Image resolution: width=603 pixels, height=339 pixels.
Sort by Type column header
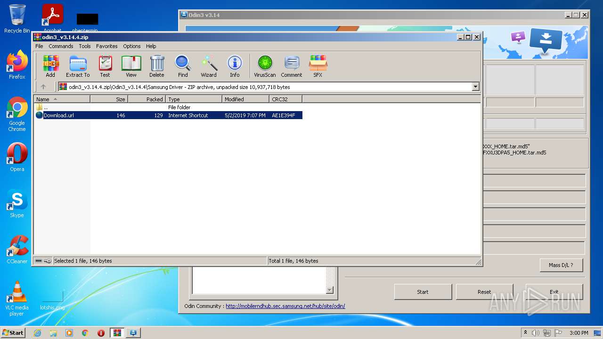tap(194, 99)
